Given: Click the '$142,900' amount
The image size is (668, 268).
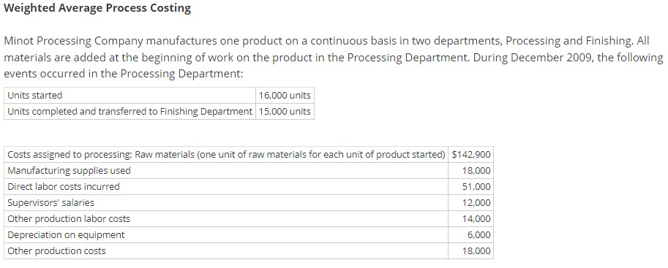Looking at the screenshot, I should 470,154.
